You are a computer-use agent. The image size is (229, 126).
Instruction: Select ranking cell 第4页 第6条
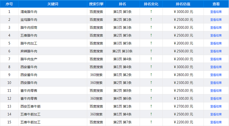pyautogui.click(x=122, y=99)
